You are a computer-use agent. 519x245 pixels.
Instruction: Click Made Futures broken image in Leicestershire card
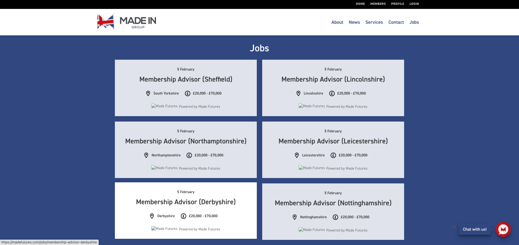[312, 168]
